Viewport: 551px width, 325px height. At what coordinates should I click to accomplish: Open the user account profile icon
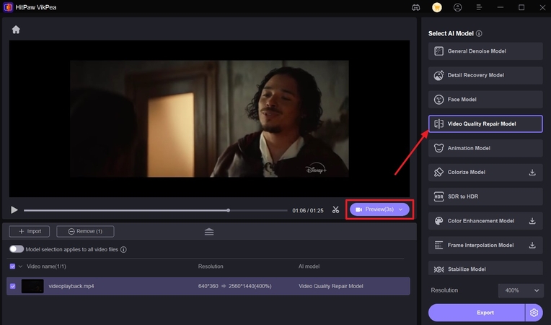tap(457, 7)
